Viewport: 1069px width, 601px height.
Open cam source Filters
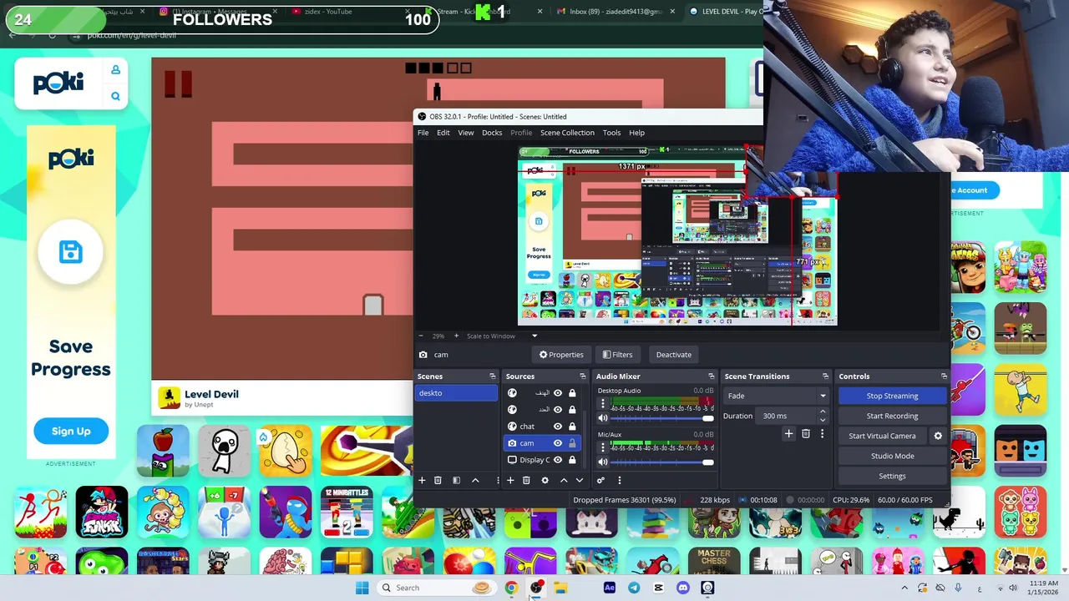click(x=618, y=355)
